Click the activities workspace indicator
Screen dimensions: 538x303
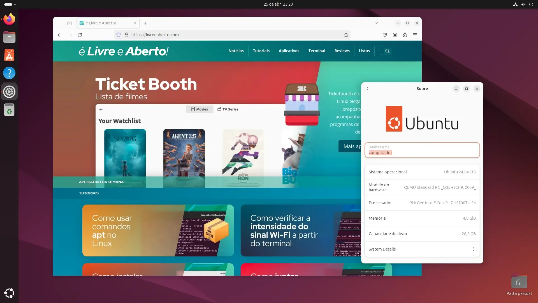click(10, 4)
